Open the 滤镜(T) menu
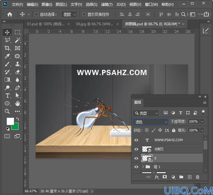213x195 pixels. 107,5
